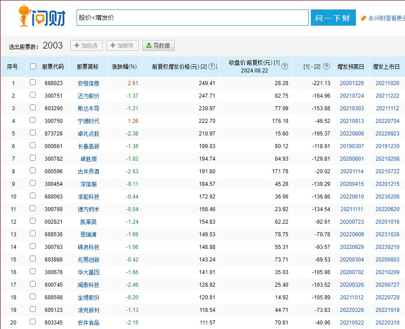
Task: Click the 2.61 涨跌幅 value
Action: coord(133,83)
